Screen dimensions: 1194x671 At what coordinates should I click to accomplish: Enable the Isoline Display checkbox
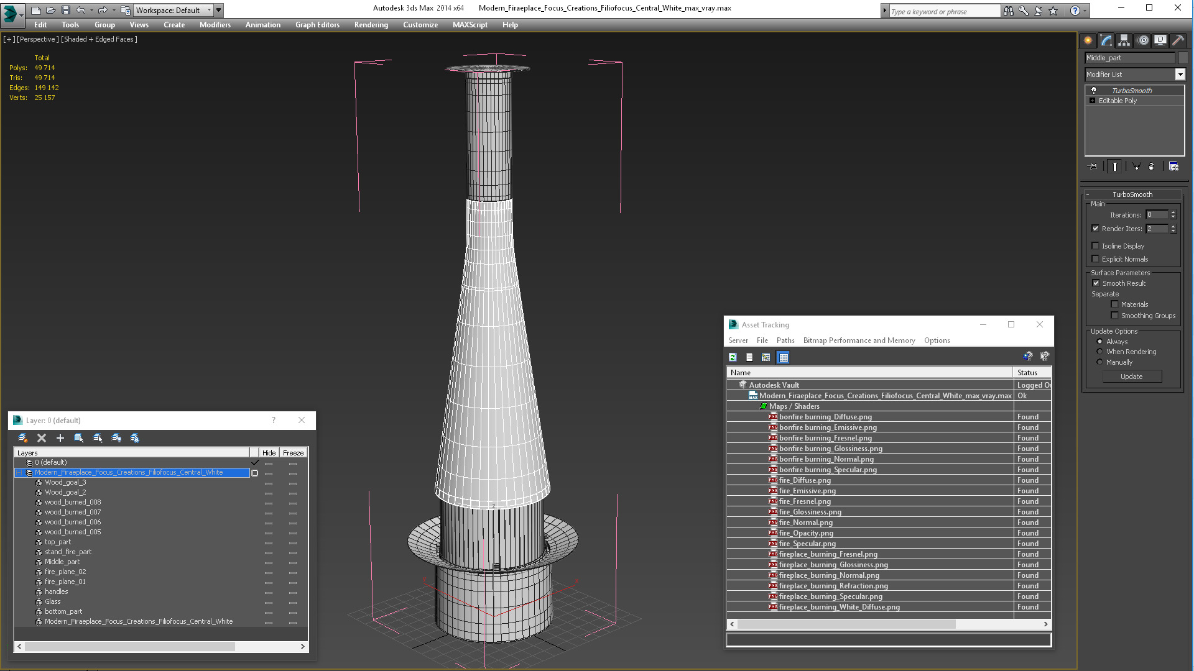tap(1096, 246)
